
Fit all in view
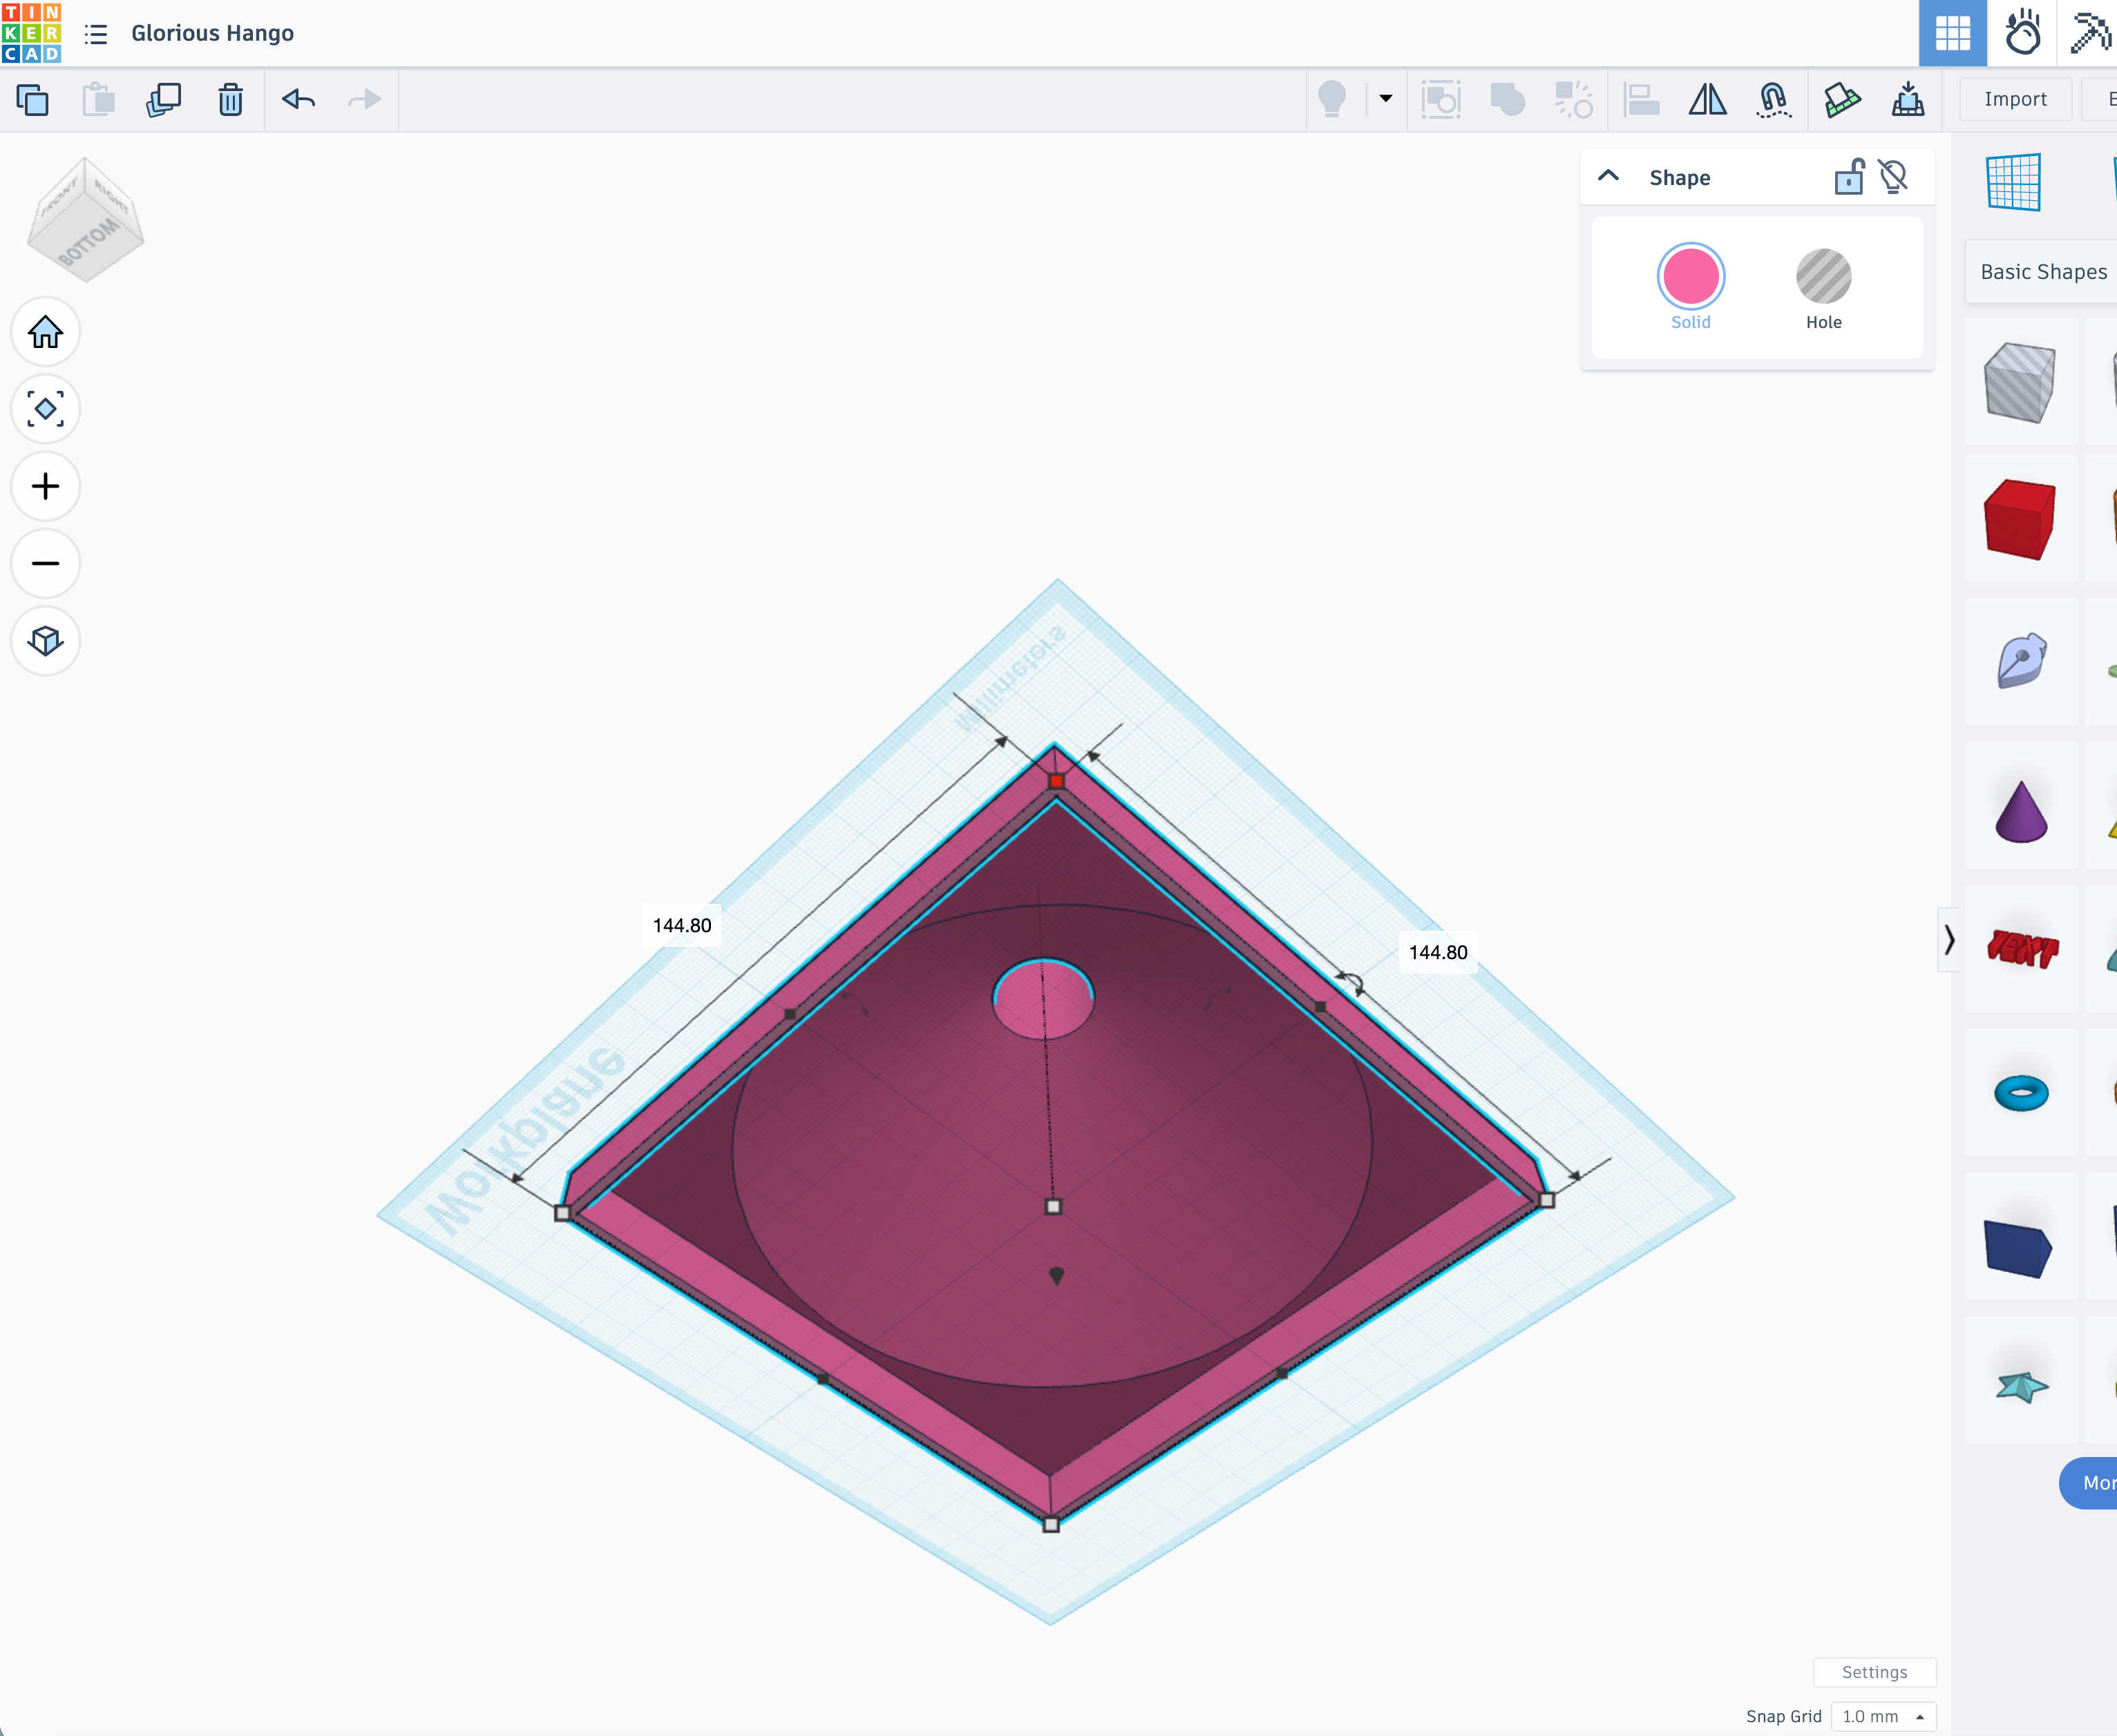[46, 409]
